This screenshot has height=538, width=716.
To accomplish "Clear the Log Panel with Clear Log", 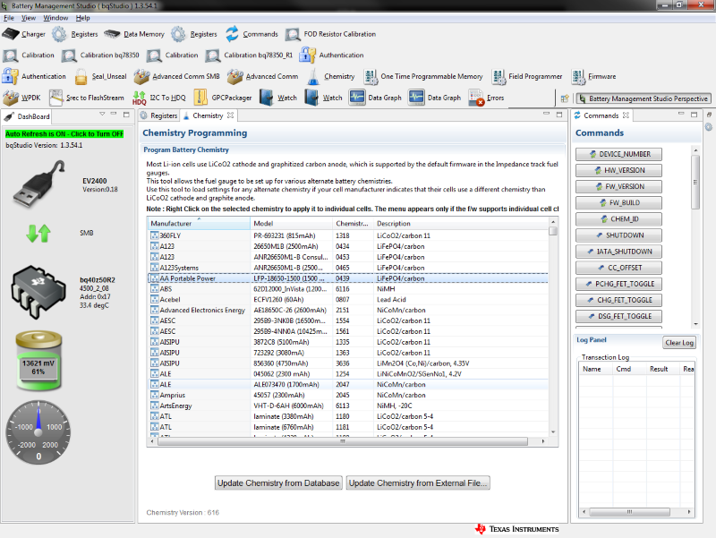I will click(679, 343).
